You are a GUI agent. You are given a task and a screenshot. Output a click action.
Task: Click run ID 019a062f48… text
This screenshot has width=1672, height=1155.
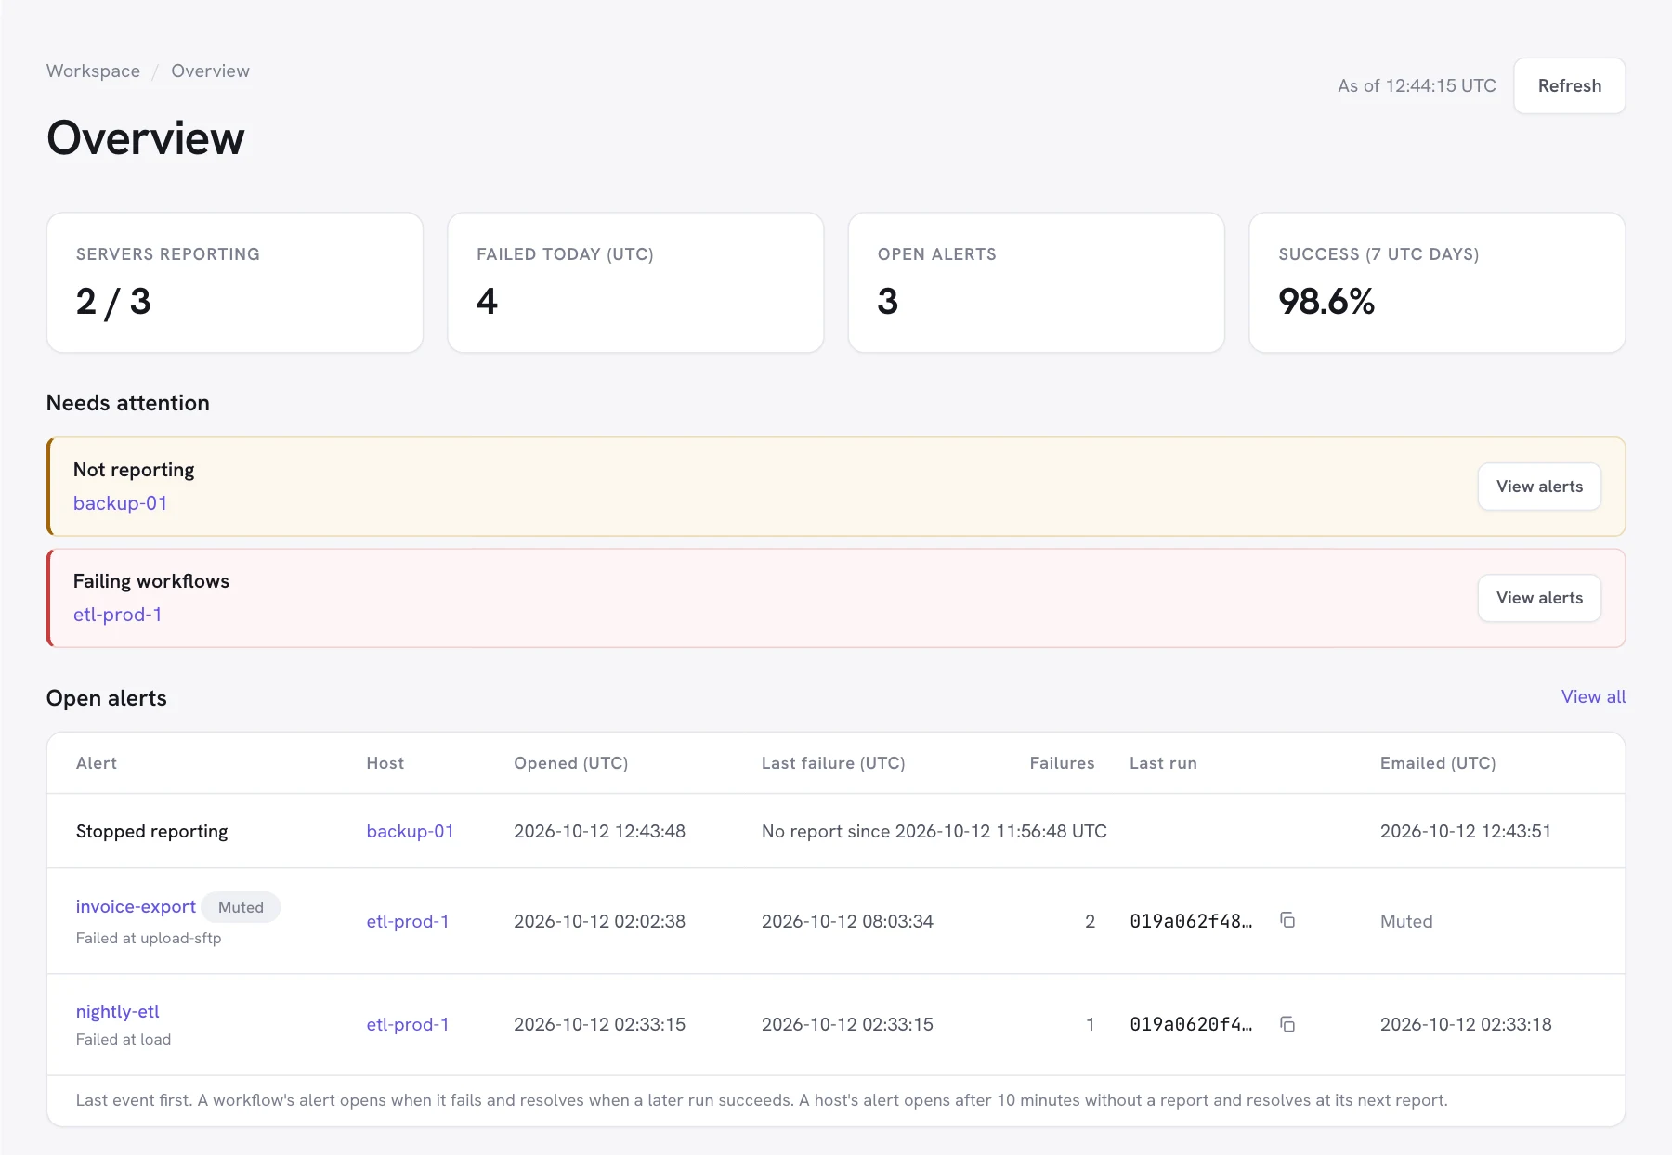pyautogui.click(x=1191, y=921)
